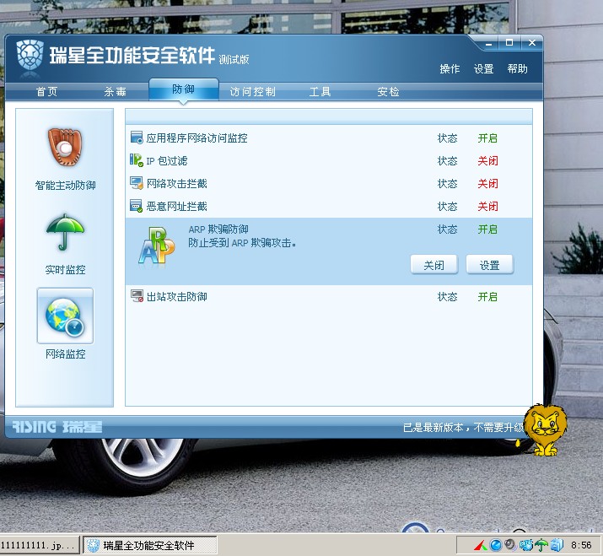The image size is (603, 556).
Task: Click the Rising lion shield logo in title bar
Action: click(30, 56)
